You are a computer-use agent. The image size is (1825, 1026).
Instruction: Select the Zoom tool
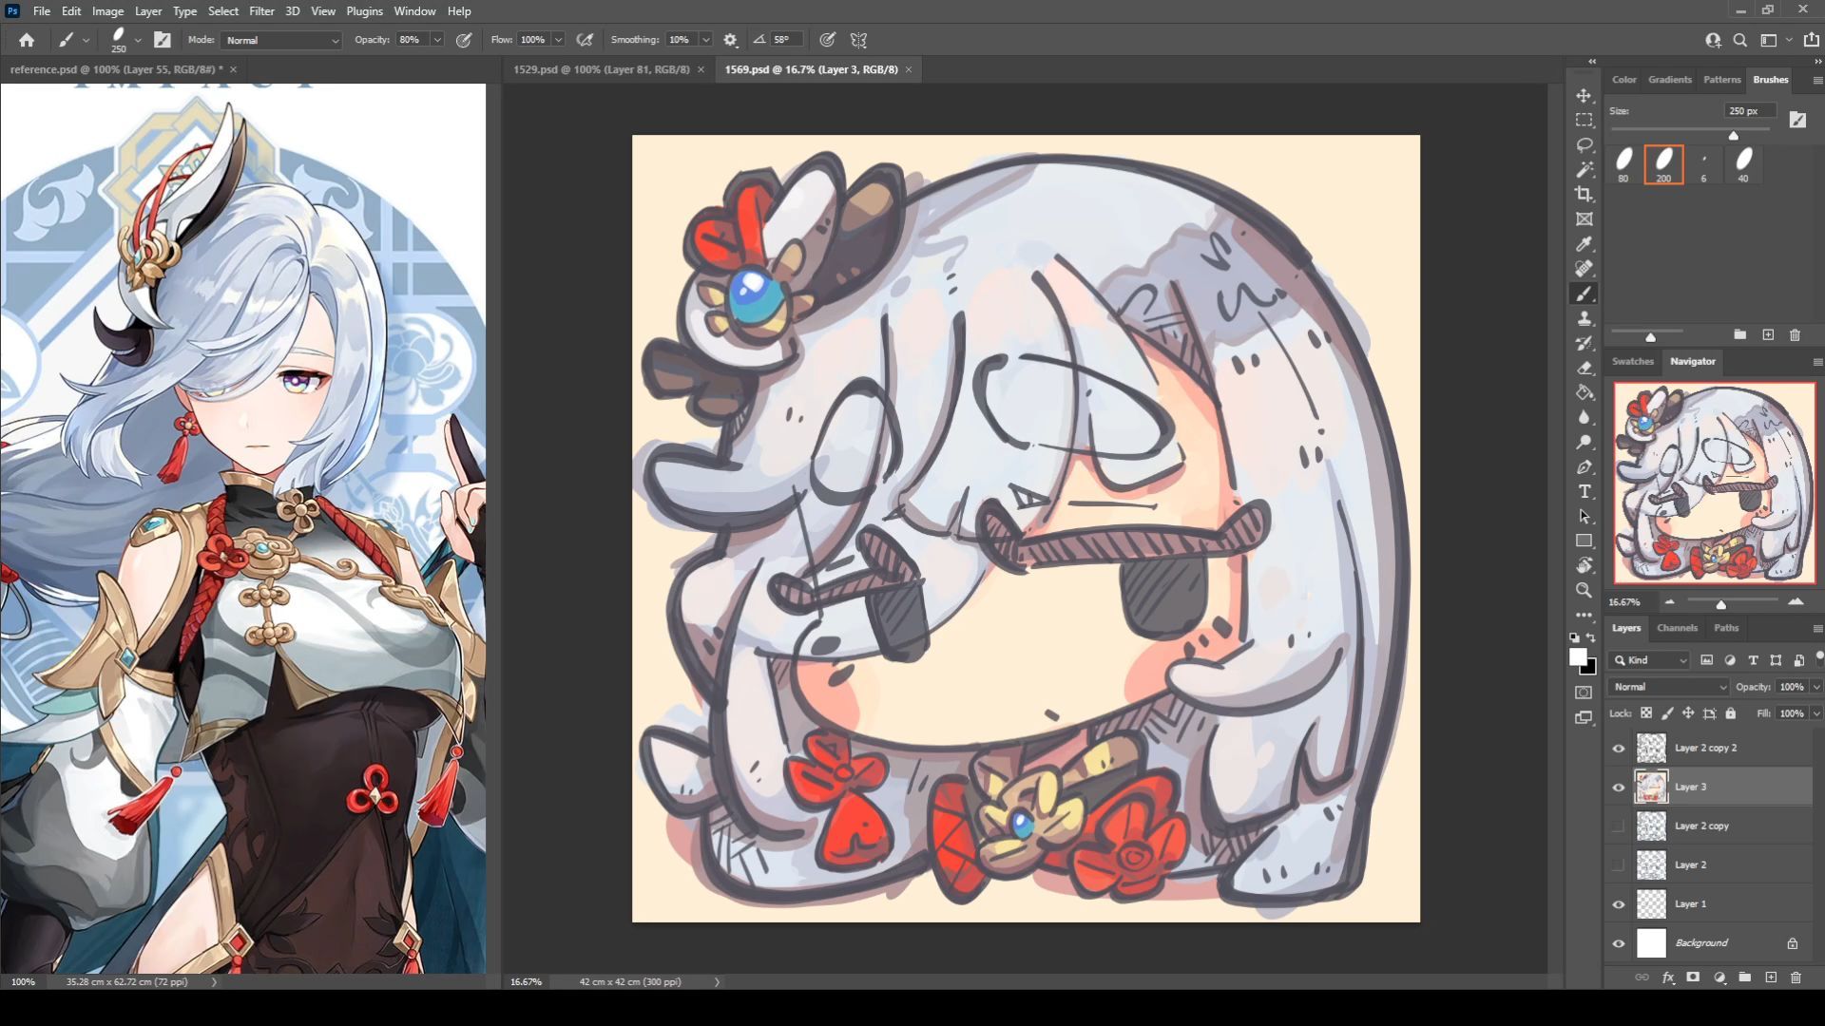pos(1584,590)
